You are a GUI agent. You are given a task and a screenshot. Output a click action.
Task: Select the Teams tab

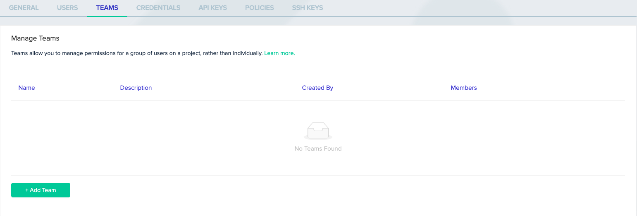107,8
